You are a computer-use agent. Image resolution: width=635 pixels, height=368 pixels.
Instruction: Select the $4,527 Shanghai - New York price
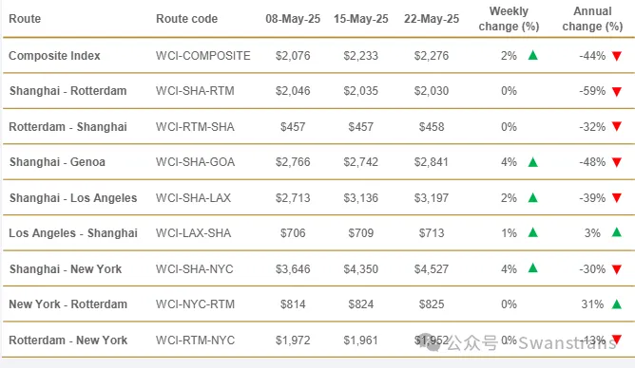(x=432, y=269)
